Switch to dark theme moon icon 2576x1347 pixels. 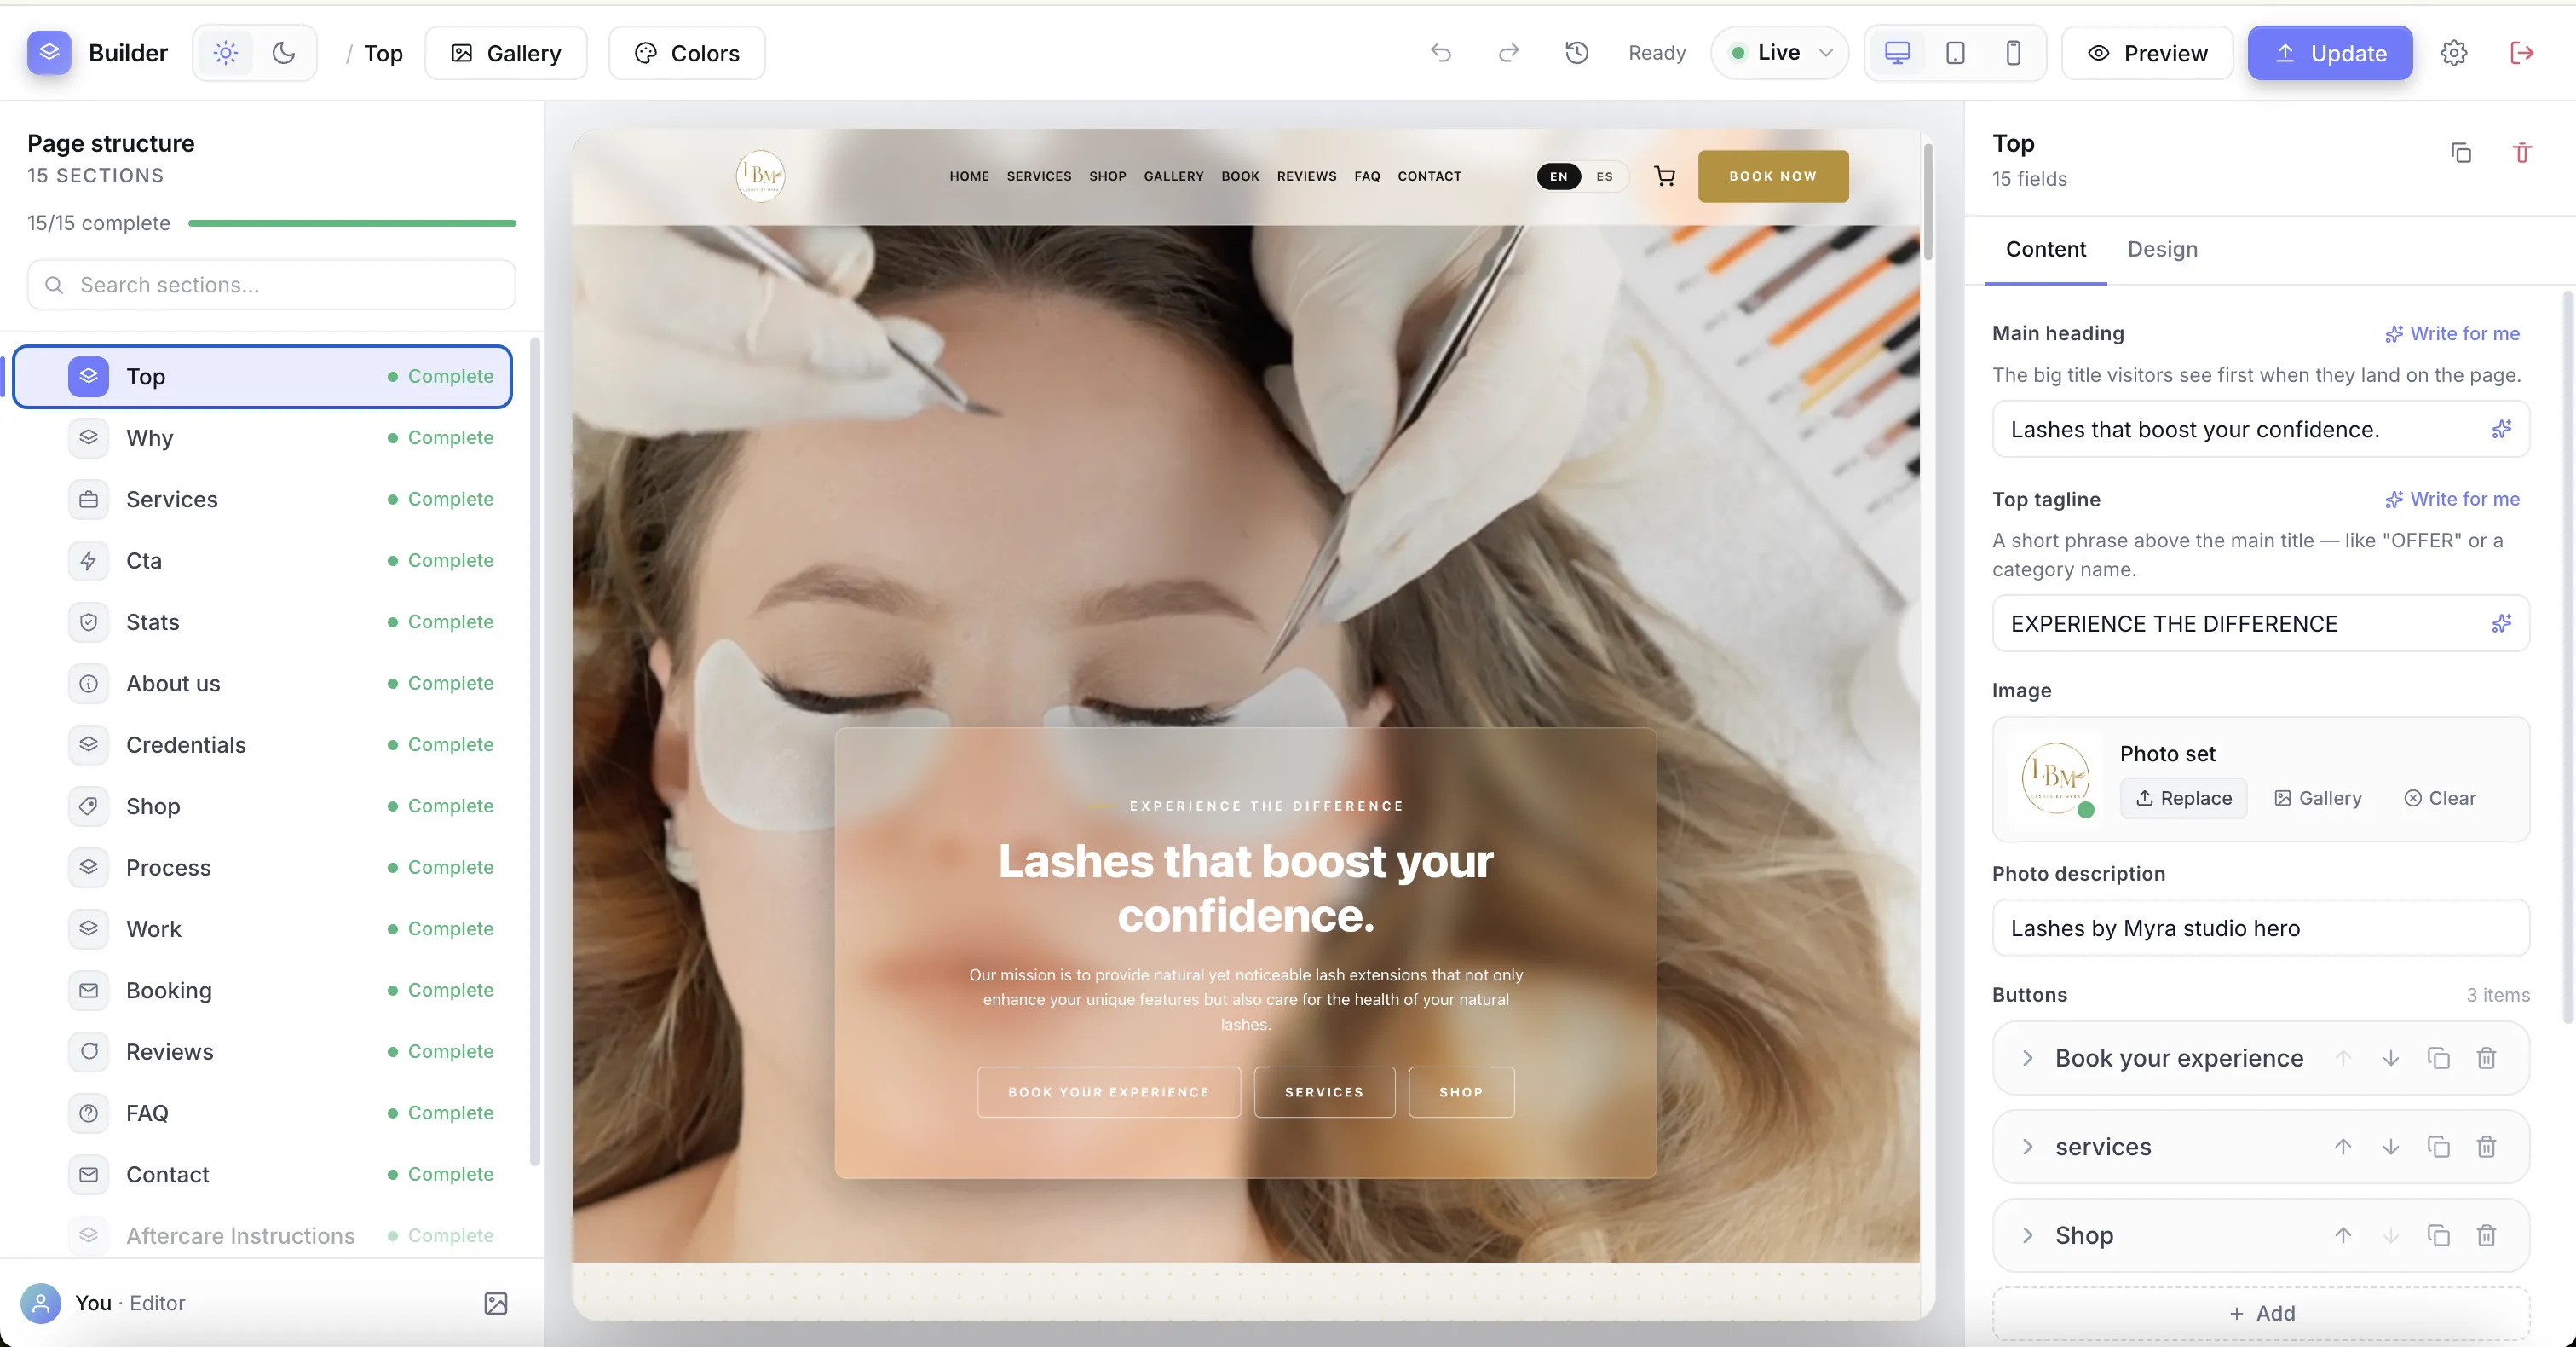pyautogui.click(x=284, y=53)
